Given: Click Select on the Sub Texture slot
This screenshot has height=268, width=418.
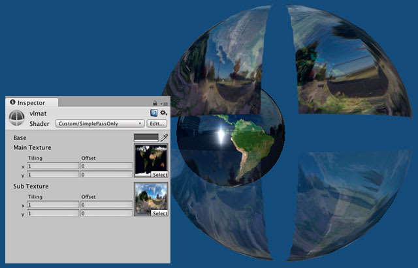Looking at the screenshot, I should [x=159, y=213].
